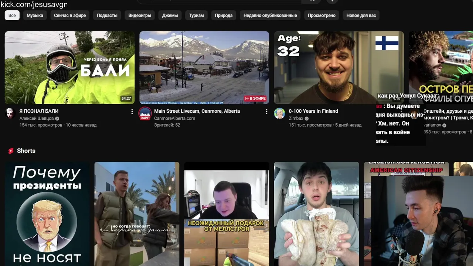Image resolution: width=473 pixels, height=266 pixels.
Task: Open the 0-100 Years In Finland title
Action: pos(313,111)
